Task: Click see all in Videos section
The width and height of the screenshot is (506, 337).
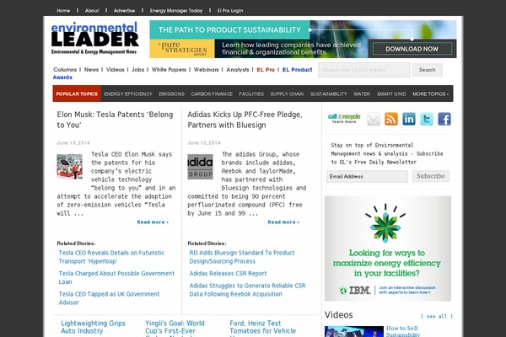Action: tap(437, 317)
